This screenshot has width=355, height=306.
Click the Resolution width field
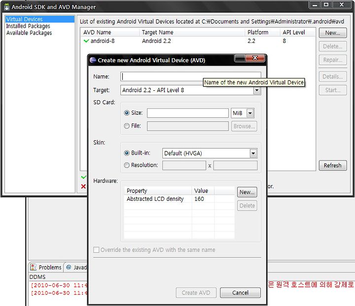click(184, 165)
